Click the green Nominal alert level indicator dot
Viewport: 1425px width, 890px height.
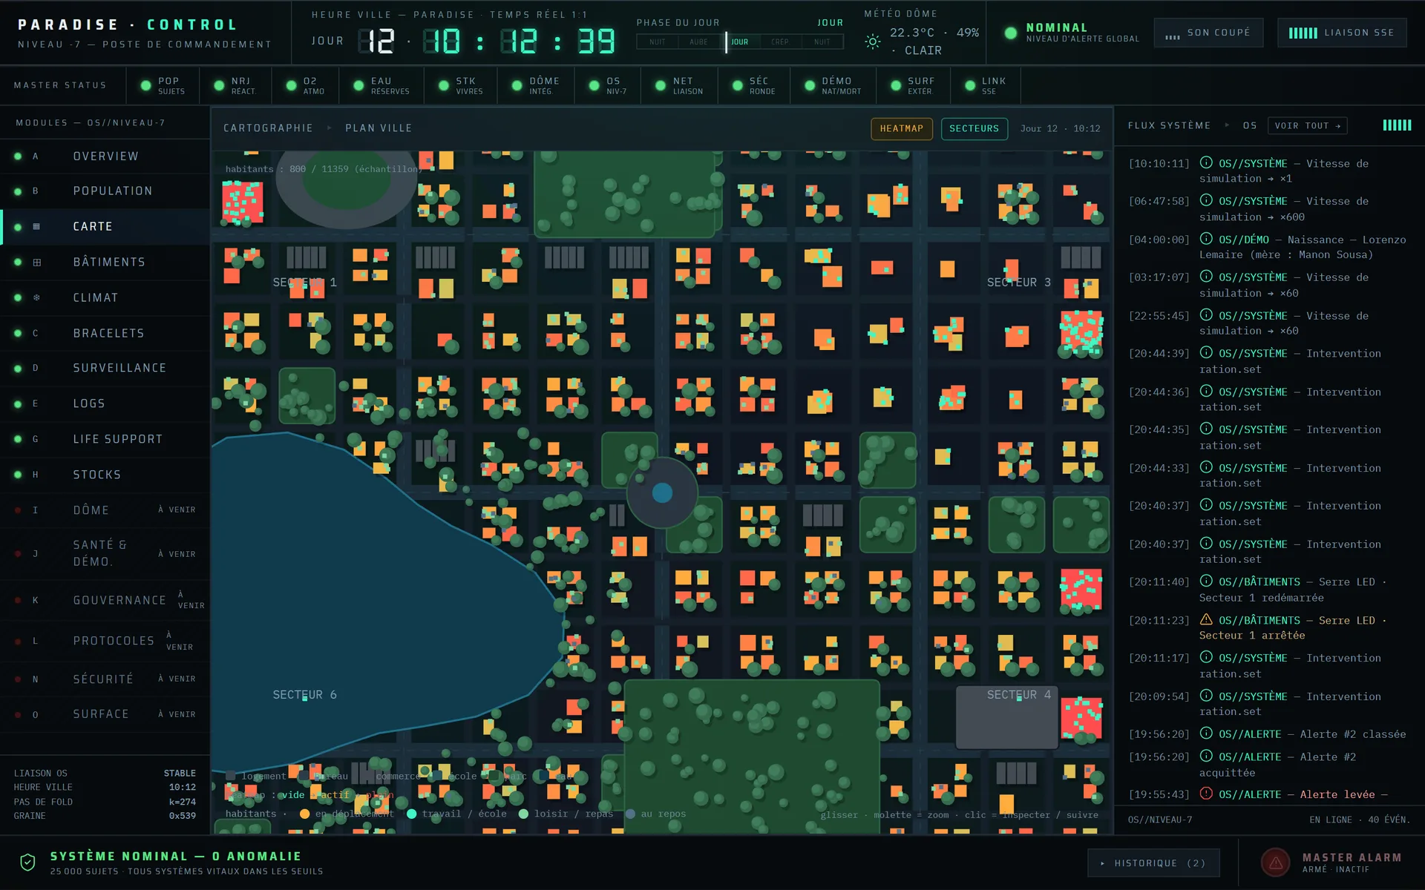point(1010,33)
